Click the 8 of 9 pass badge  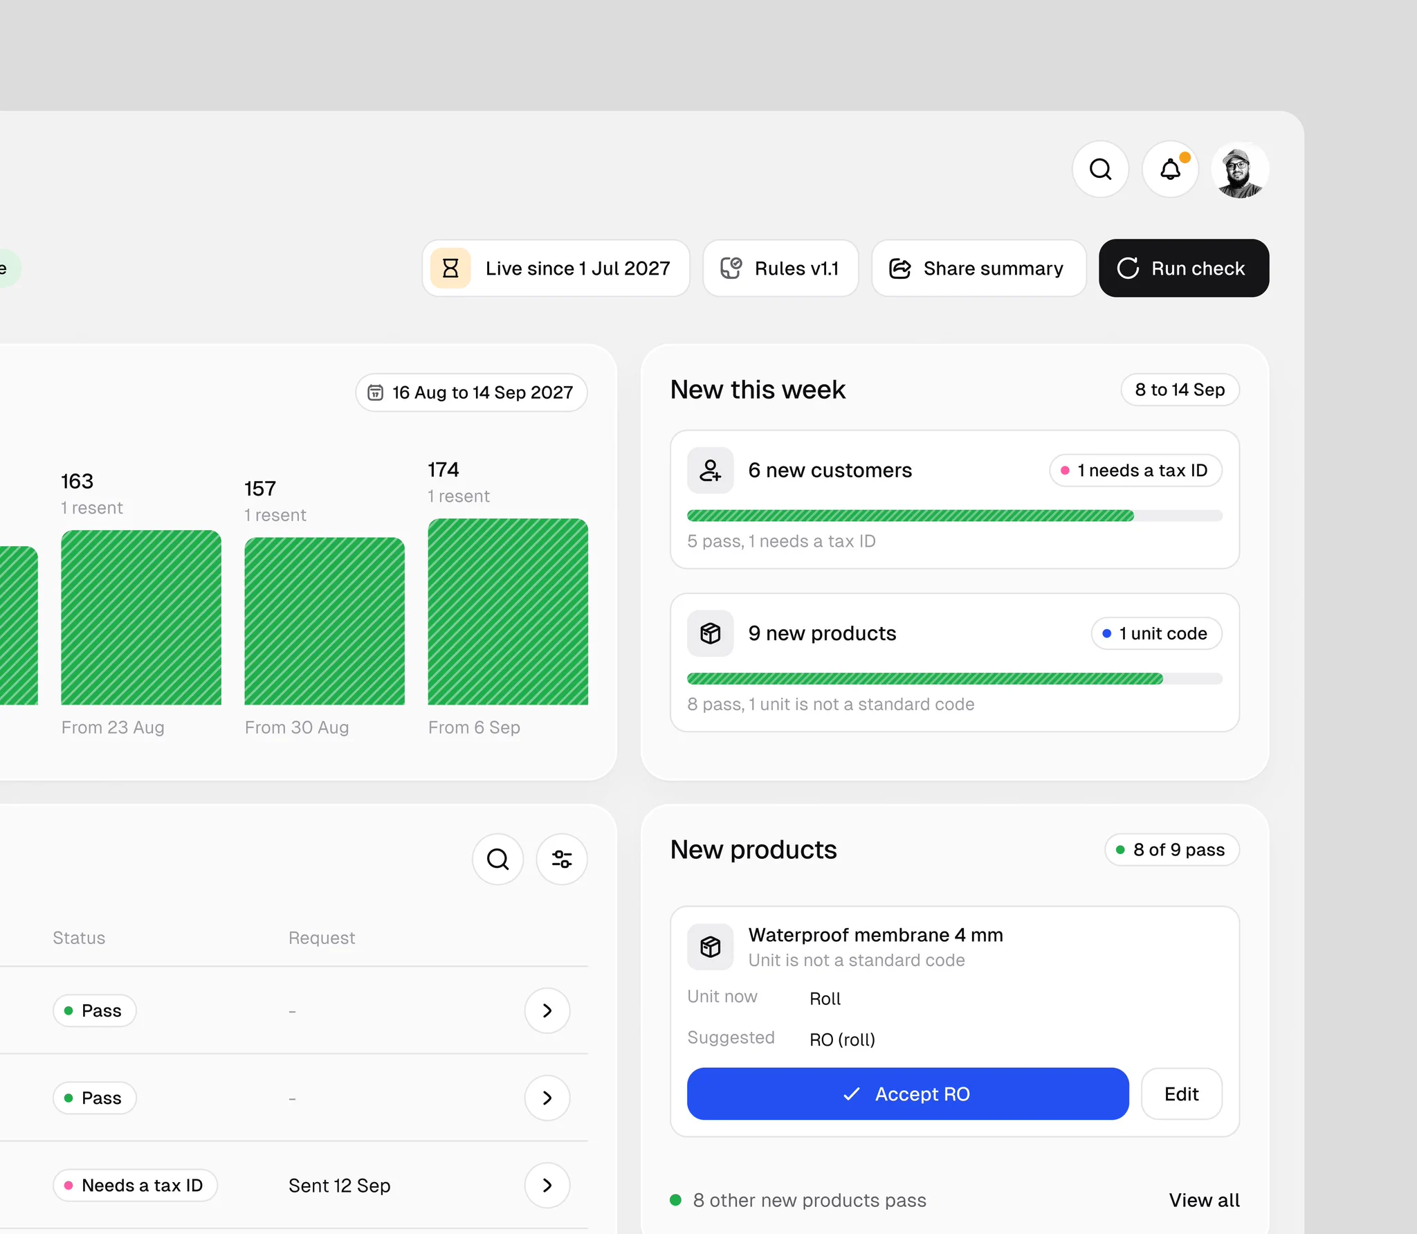pos(1171,850)
